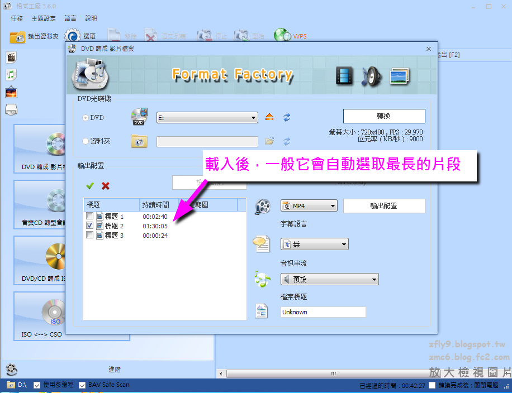Screen dimensions: 512x393
Task: Open the 字幕語言 subtitle dropdown showing 無
Action: (x=315, y=244)
